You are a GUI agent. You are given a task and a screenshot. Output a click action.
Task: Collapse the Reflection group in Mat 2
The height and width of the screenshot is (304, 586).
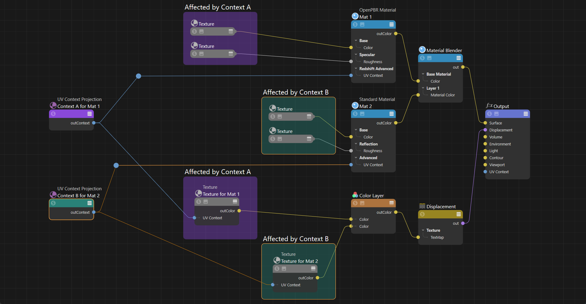click(356, 144)
